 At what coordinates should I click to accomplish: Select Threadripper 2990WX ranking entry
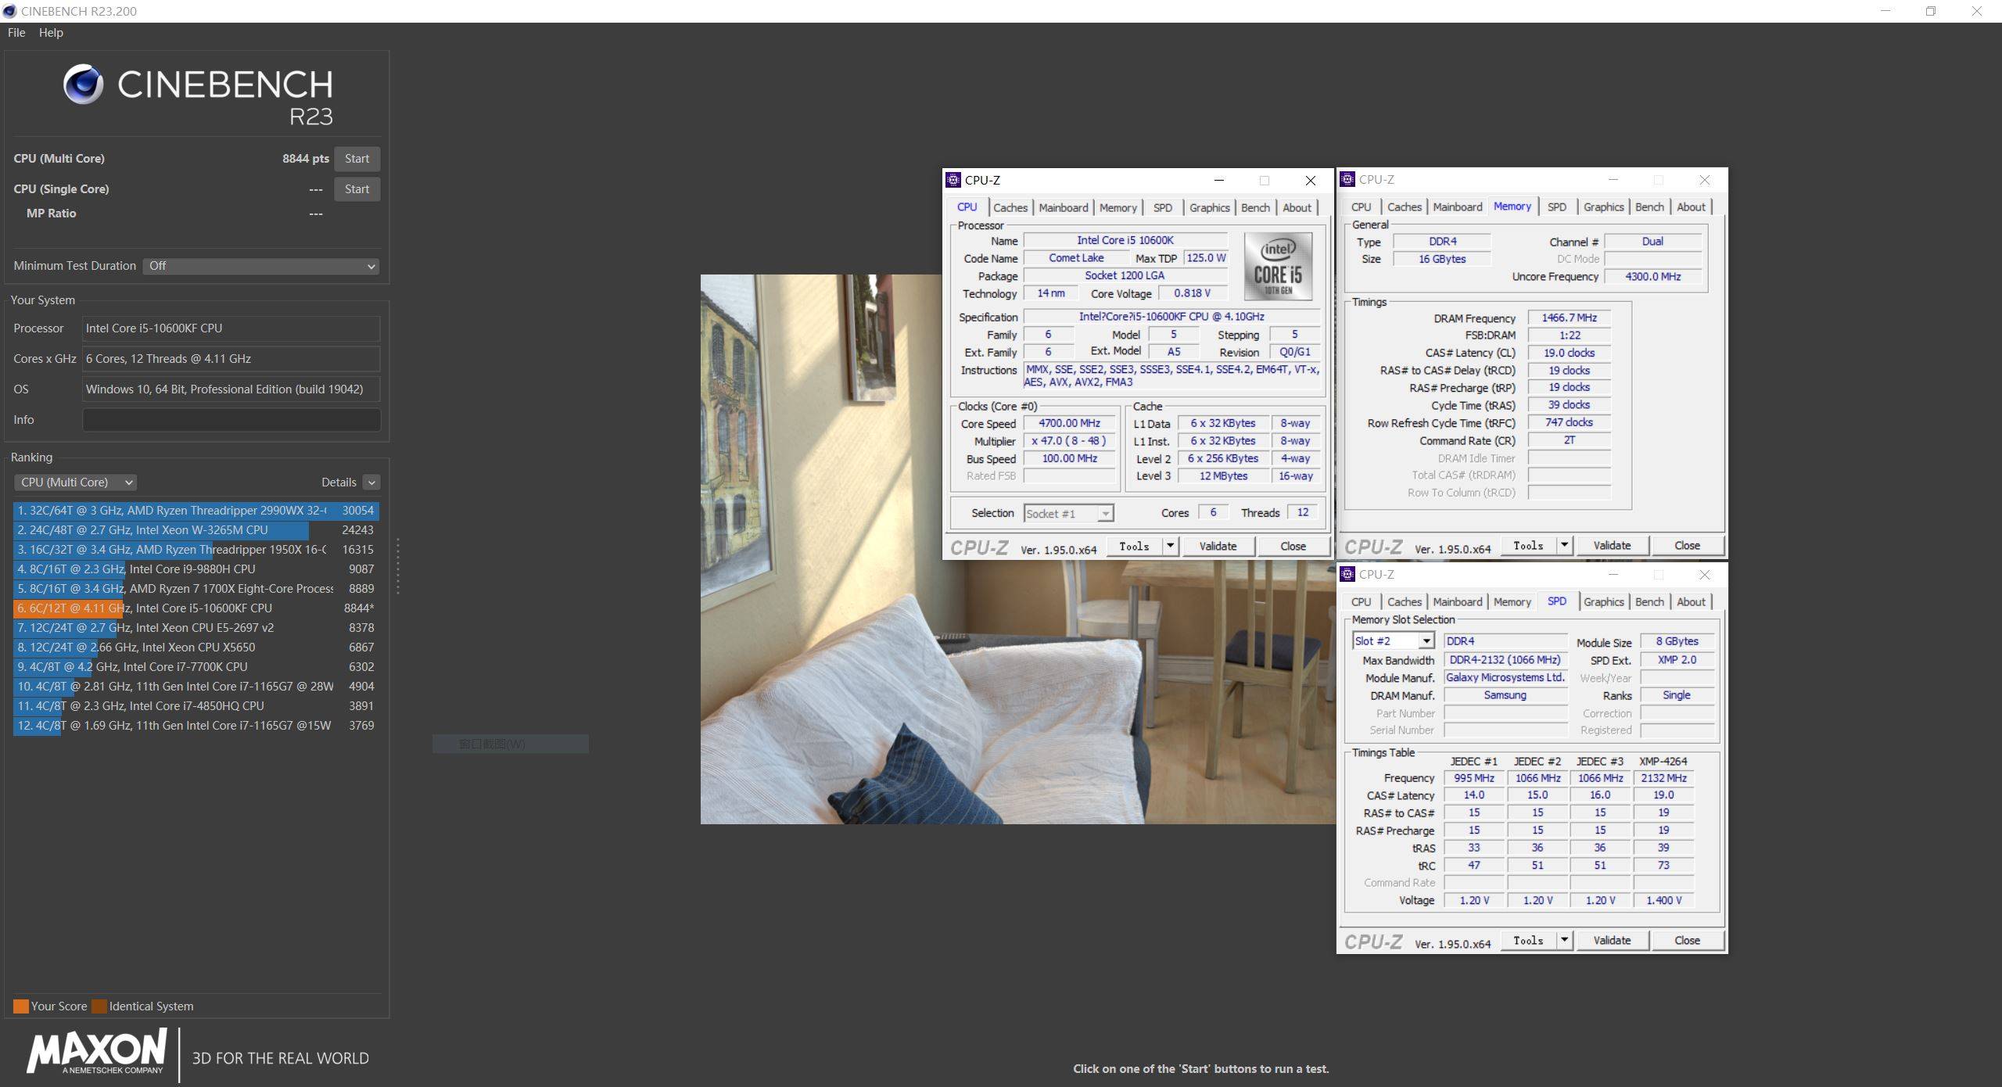point(196,511)
